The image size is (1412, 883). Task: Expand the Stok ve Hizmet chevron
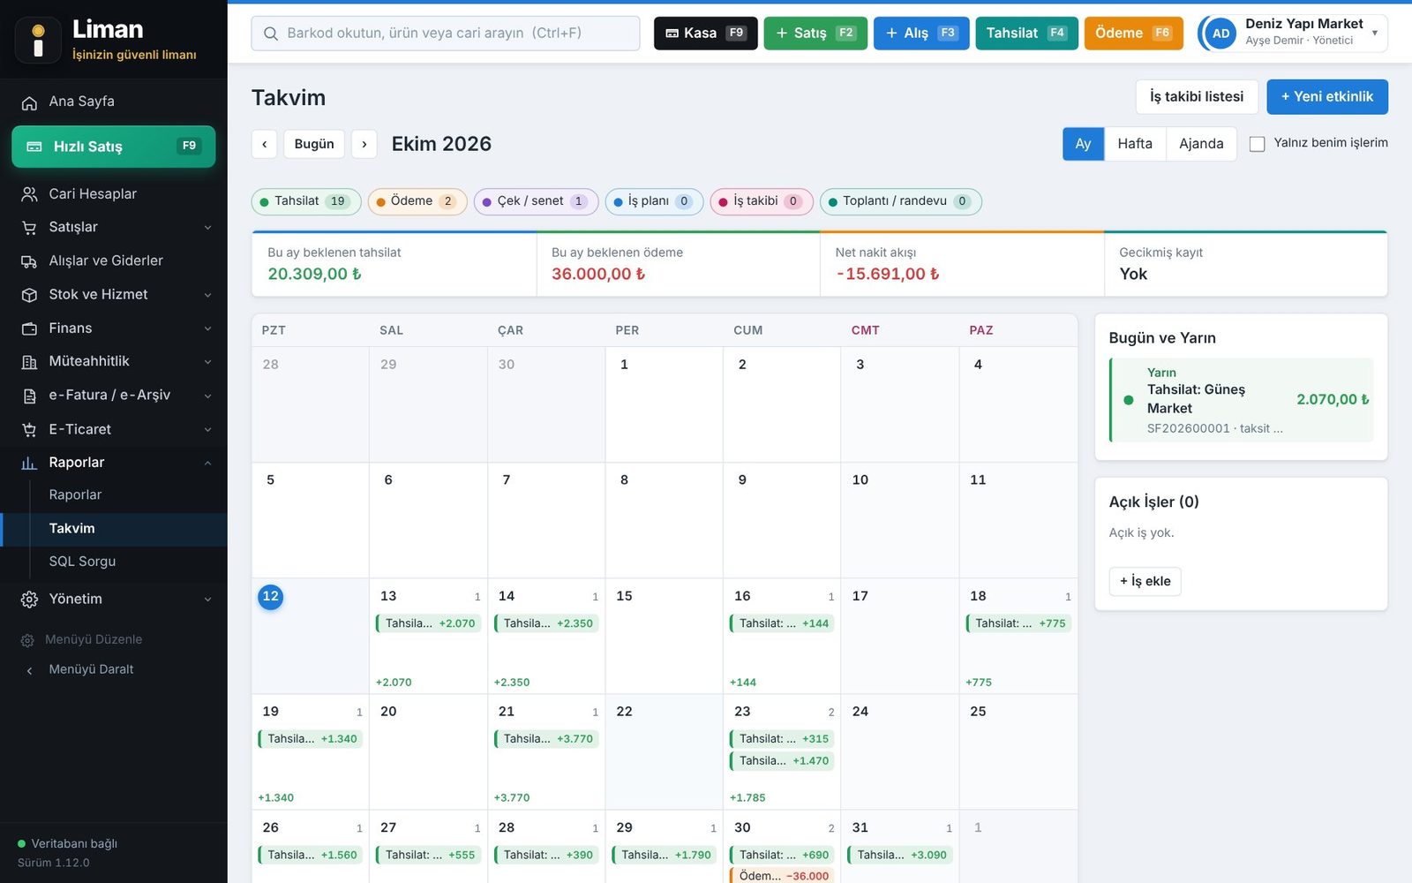click(x=208, y=295)
